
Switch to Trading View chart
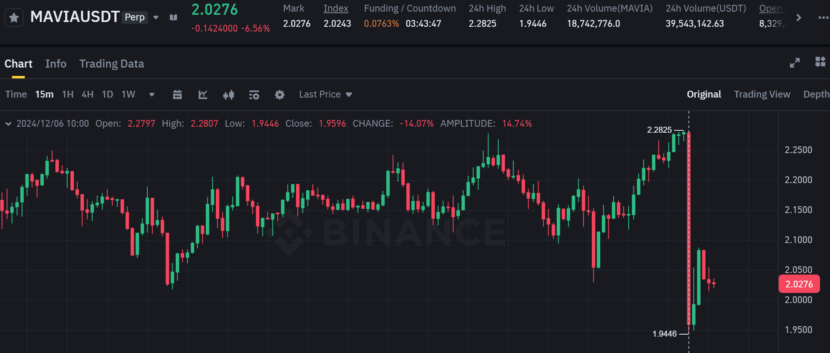pos(762,94)
